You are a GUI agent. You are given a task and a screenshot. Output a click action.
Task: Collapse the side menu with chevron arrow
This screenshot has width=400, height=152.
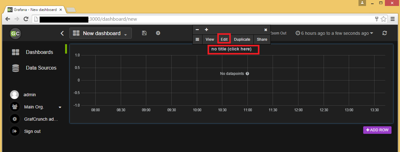coord(62,33)
